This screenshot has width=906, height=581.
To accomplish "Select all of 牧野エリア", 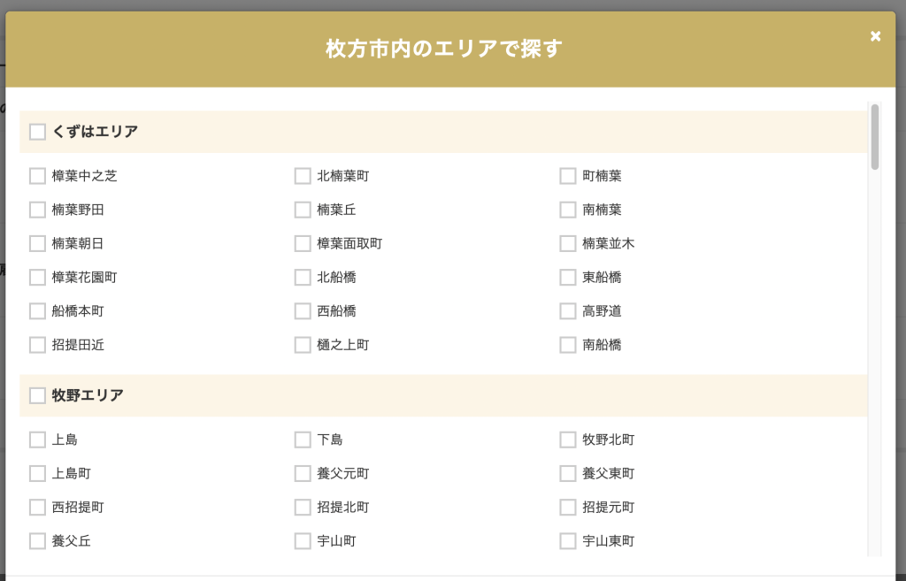I will pos(37,395).
